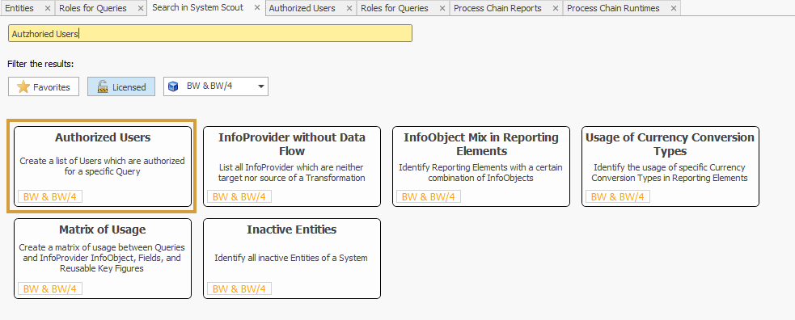The image size is (795, 320).
Task: Toggle the Licensed filter
Action: click(121, 86)
